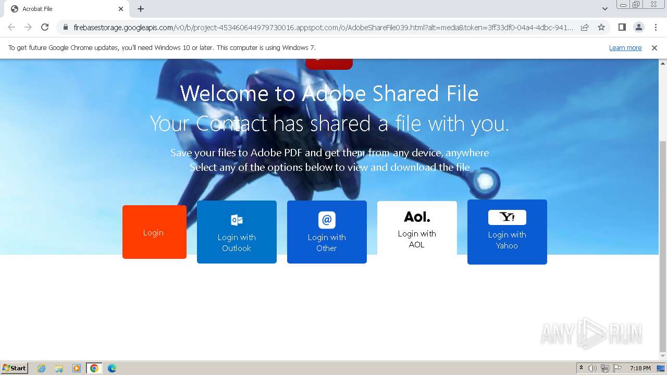This screenshot has width=667, height=375.
Task: Select Login with Other email tile
Action: (x=327, y=232)
